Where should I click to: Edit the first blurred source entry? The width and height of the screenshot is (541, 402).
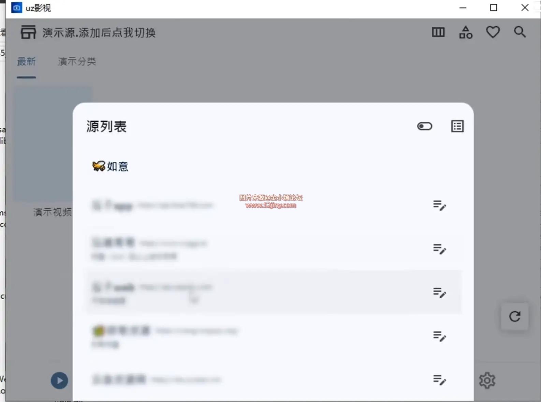point(440,205)
